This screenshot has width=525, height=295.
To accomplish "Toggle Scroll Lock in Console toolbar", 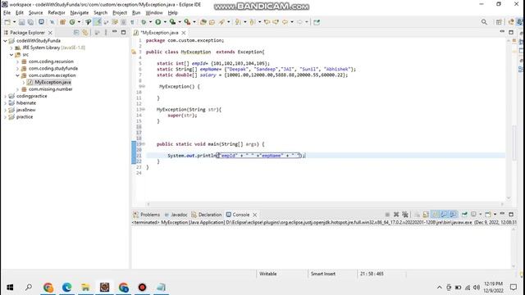I will click(x=426, y=215).
